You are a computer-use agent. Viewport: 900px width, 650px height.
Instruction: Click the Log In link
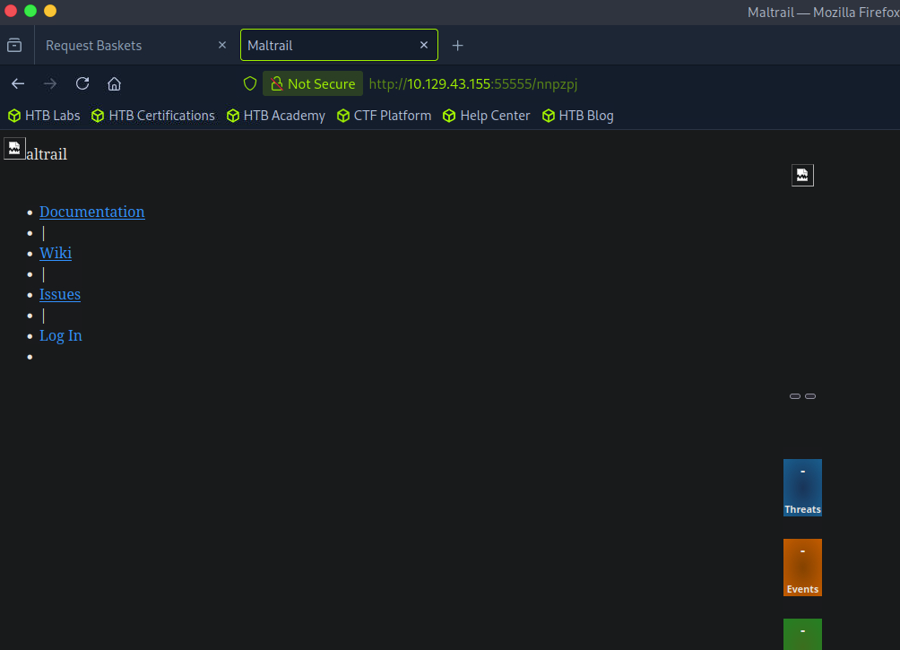[x=61, y=335]
